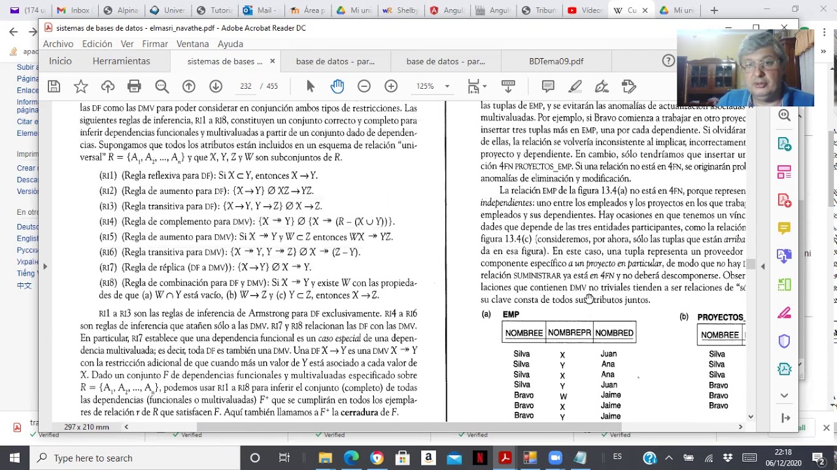Open the search magnifier in right tools pane

(784, 116)
